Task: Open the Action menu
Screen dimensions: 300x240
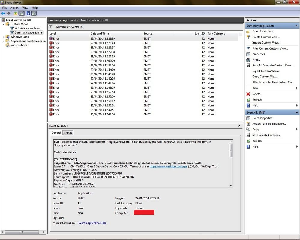Action: click(x=14, y=8)
